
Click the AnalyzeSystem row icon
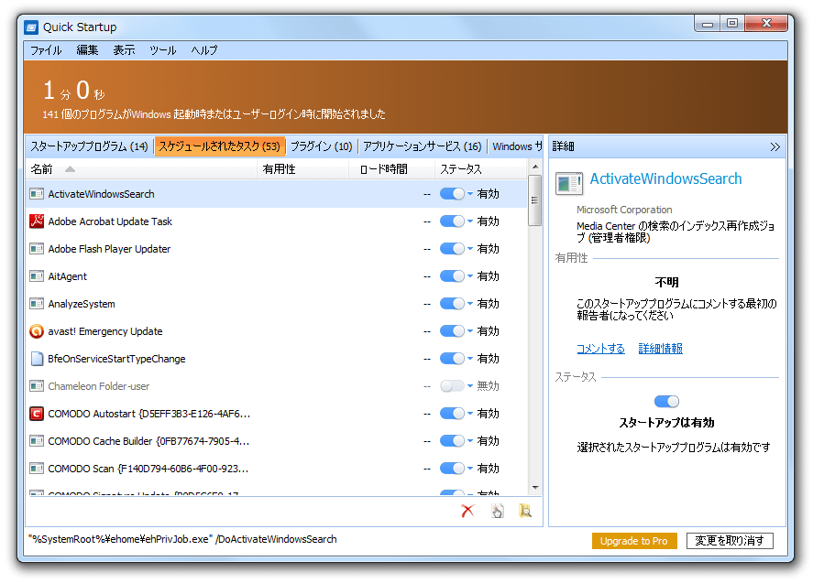tap(37, 304)
